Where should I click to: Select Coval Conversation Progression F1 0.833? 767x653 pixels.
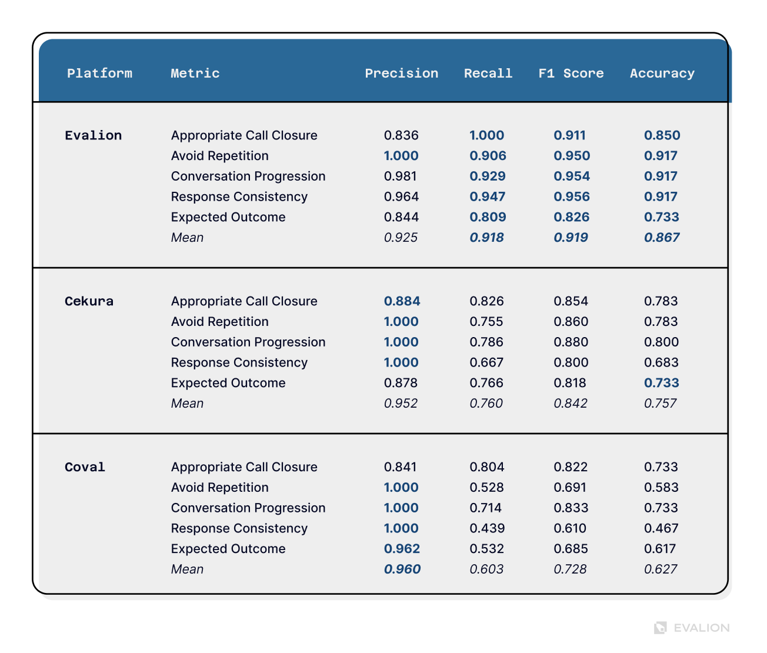(x=571, y=508)
